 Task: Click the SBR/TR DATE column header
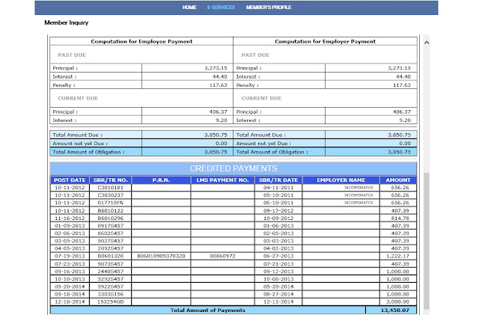point(278,180)
